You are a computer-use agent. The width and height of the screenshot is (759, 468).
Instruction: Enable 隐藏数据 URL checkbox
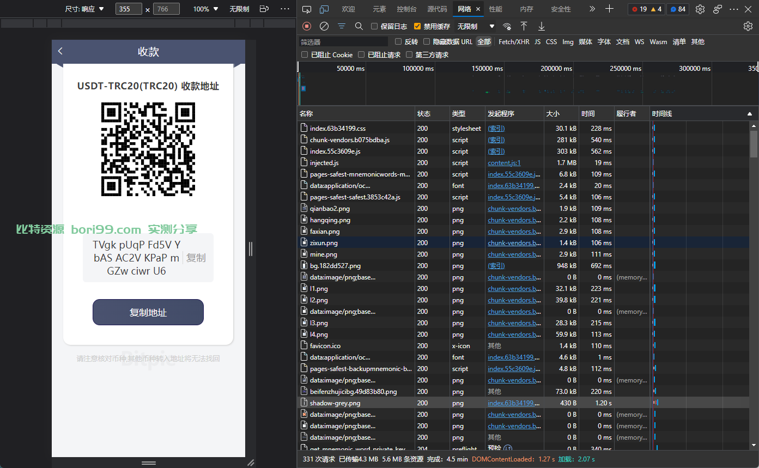coord(427,41)
